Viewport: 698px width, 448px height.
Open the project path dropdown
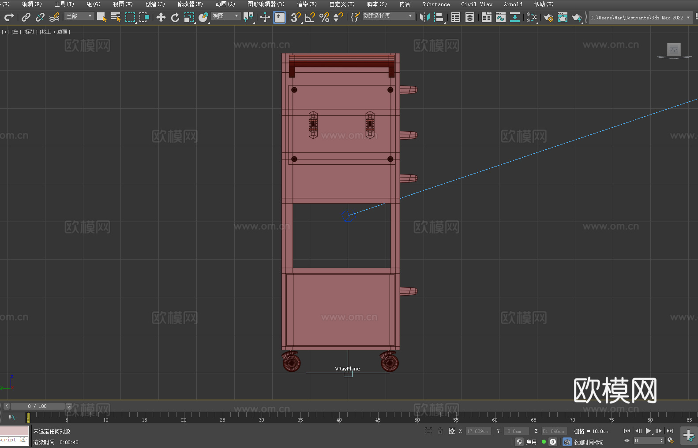(640, 18)
